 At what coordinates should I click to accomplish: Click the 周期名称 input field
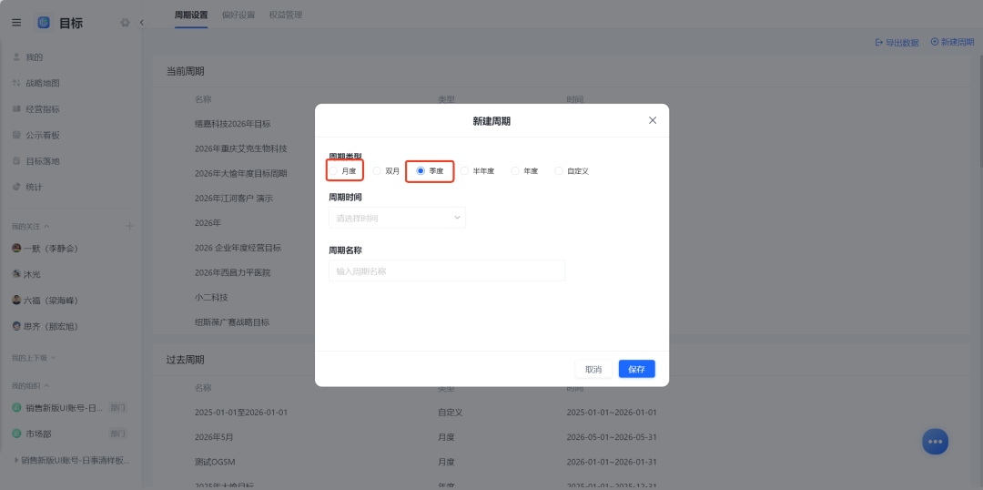click(x=446, y=271)
